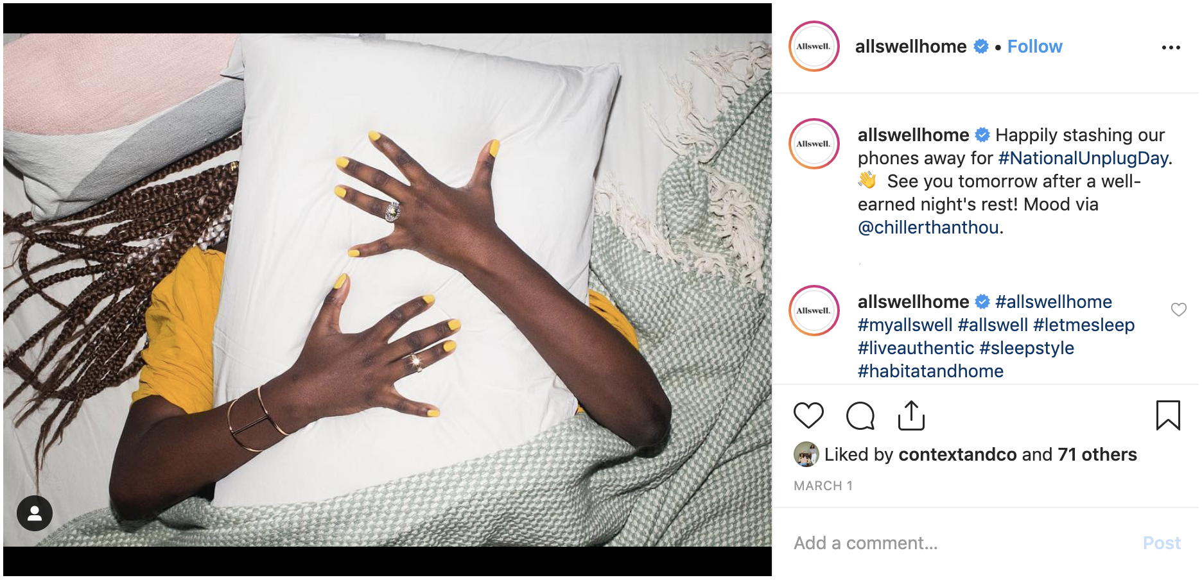Show tagged people icon on the photo

[x=35, y=513]
